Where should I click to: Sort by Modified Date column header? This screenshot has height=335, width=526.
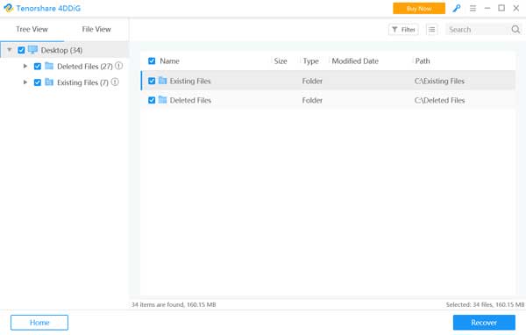[x=355, y=61]
